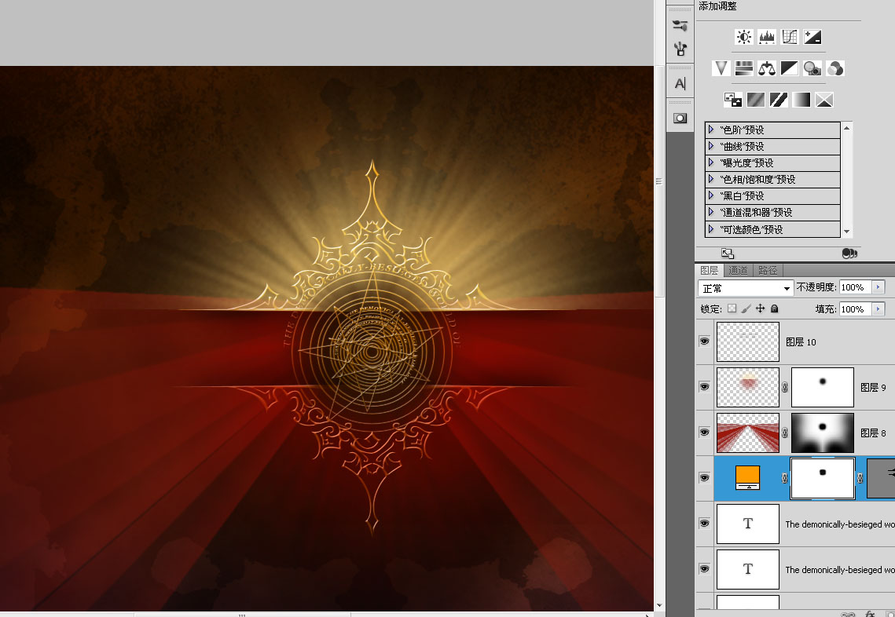The image size is (895, 617).
Task: Switch to the 通道 tab
Action: 739,271
